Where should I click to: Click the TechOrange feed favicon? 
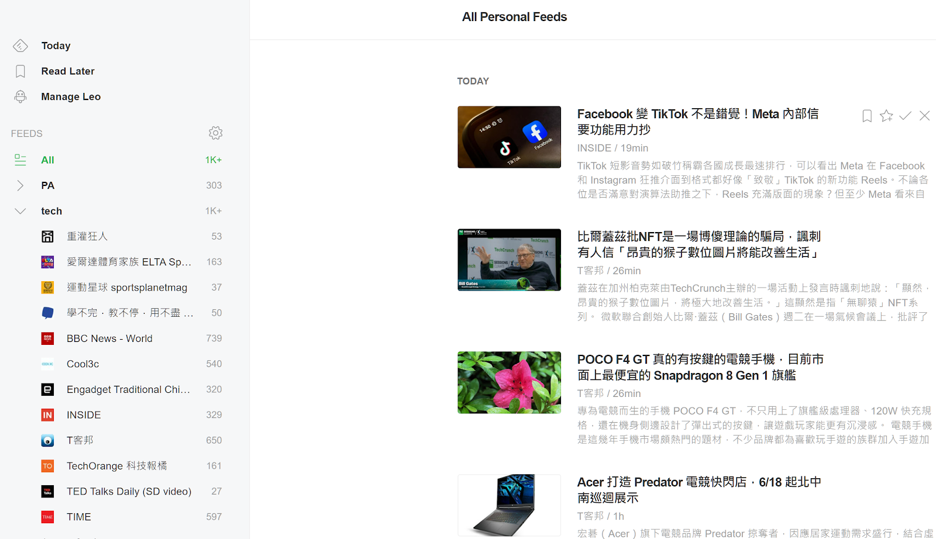[47, 466]
